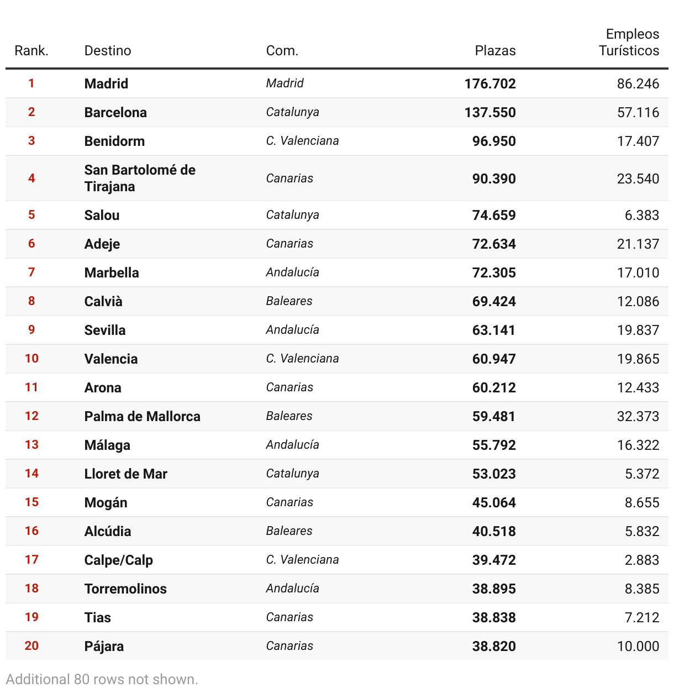Click the Com. column header

[x=282, y=51]
